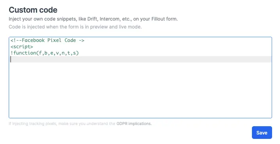Screen dimensions: 280x144
Task: Click the 'Code is injected when' gray note
Action: (34, 27)
